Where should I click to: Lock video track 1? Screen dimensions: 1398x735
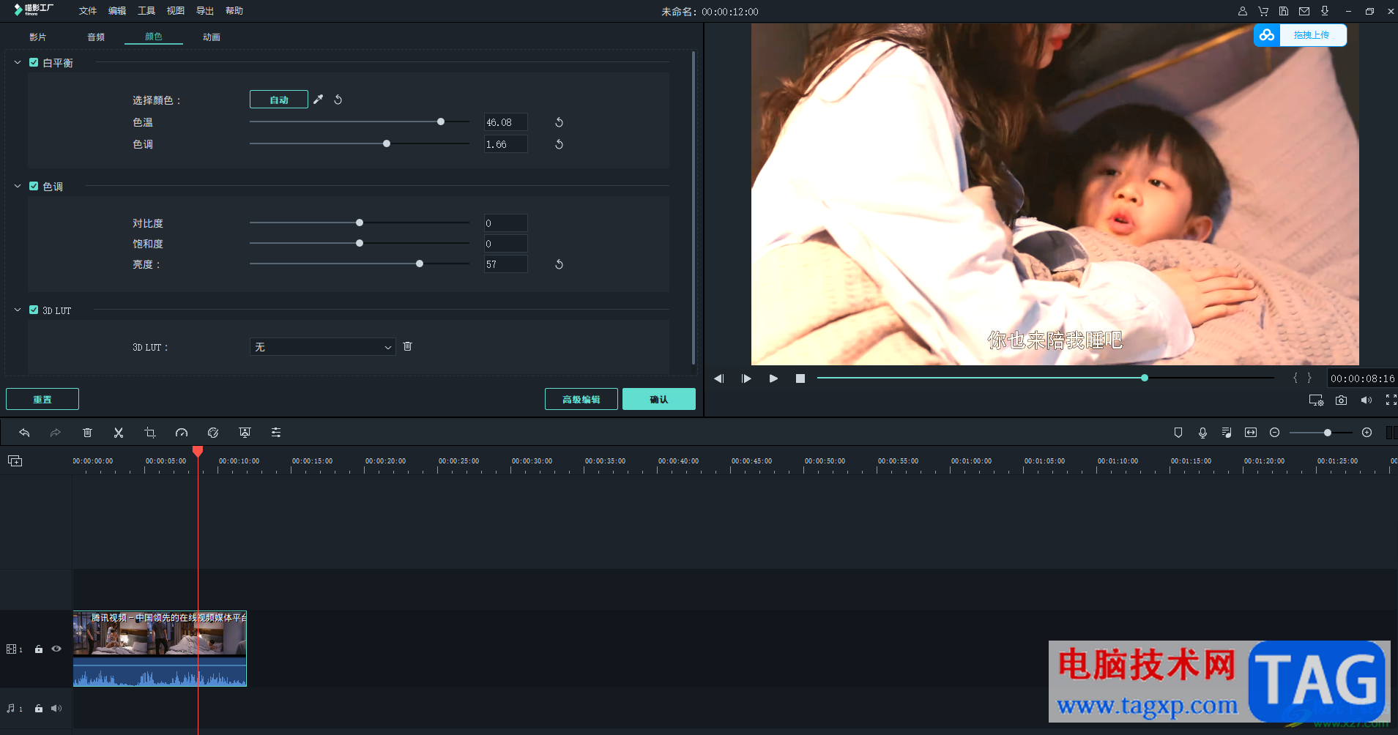click(39, 649)
